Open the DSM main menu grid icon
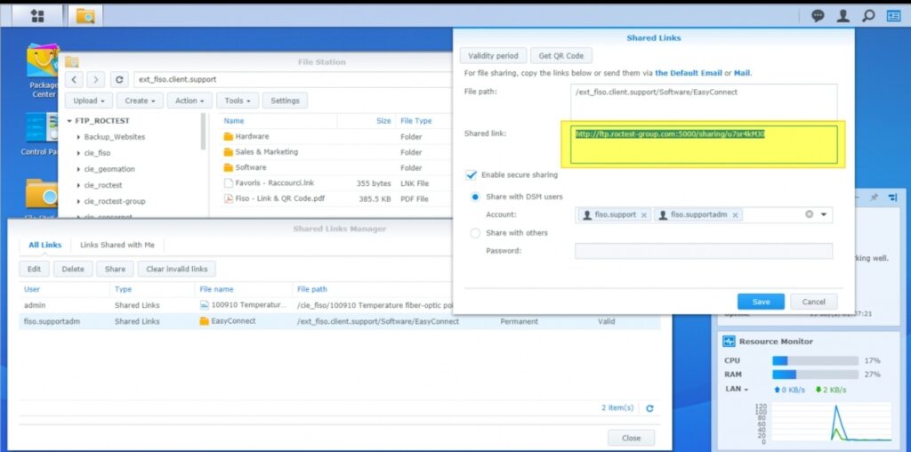The height and width of the screenshot is (452, 911). point(37,15)
